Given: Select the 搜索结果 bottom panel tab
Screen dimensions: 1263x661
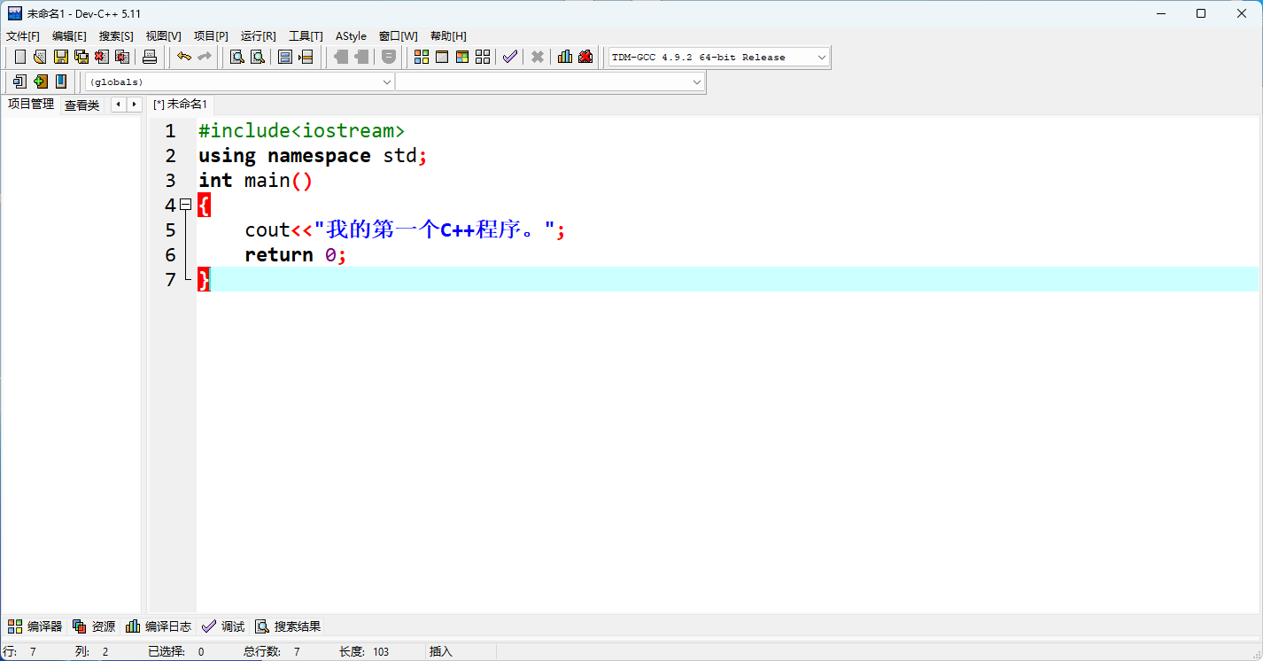Looking at the screenshot, I should point(288,626).
